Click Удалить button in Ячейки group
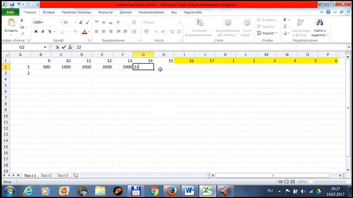353x198 pixels. point(266,26)
